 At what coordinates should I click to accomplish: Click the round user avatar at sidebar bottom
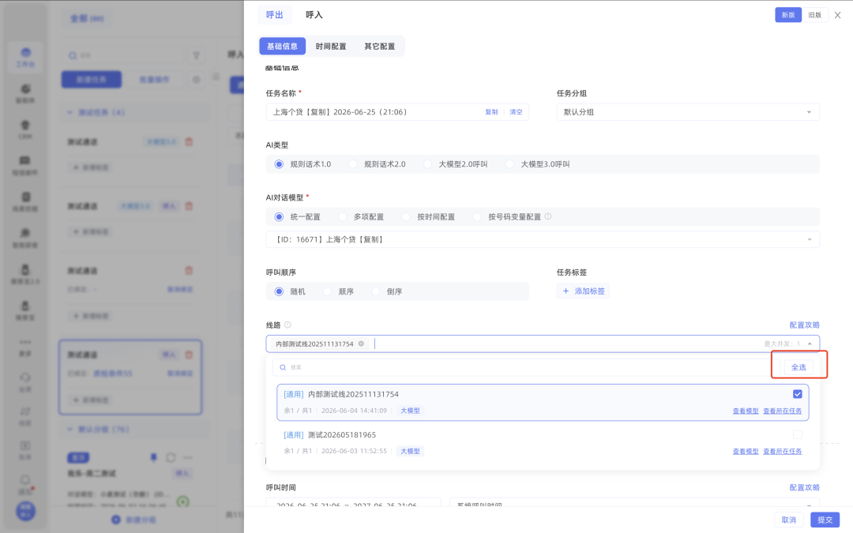(25, 511)
